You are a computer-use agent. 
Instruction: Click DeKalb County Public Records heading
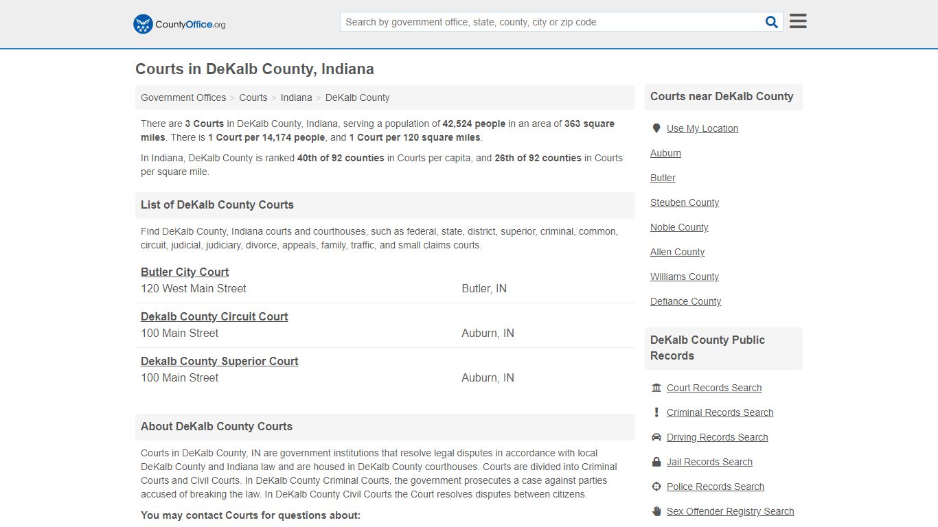pyautogui.click(x=707, y=348)
